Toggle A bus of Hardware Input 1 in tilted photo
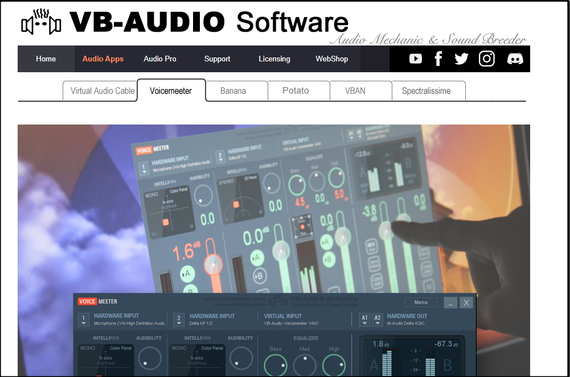 (187, 274)
